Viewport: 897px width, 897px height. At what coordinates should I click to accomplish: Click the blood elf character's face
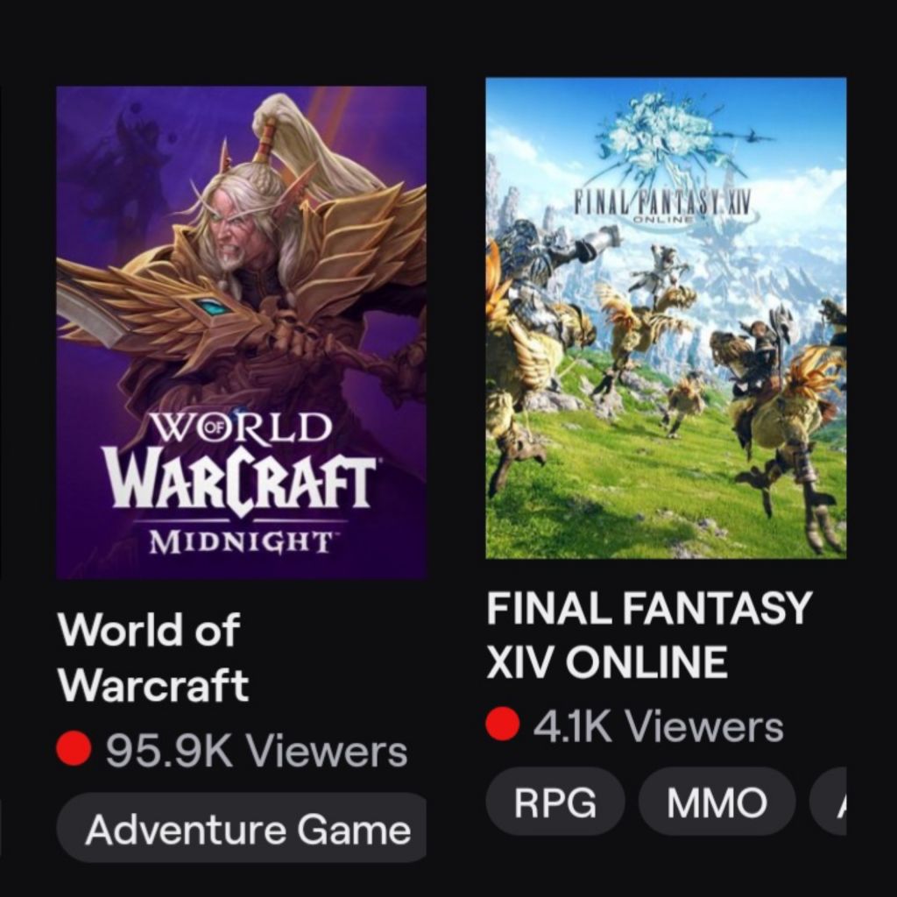233,233
